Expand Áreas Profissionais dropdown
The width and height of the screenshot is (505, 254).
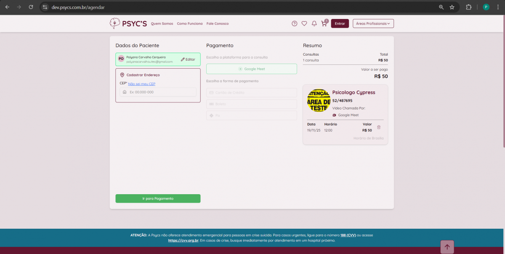(x=373, y=24)
